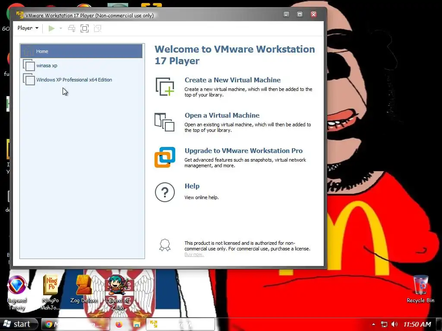Click the Buy now link
Screen dimensions: 442x331
point(194,254)
